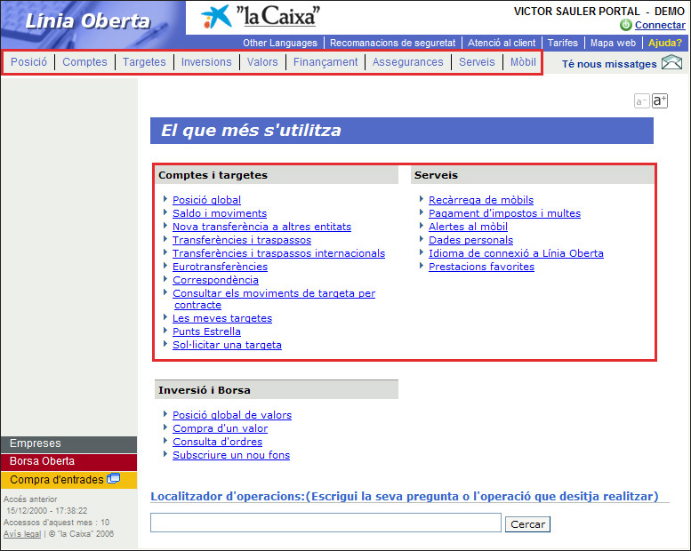Open Sol·licitar una targeta link
This screenshot has width=691, height=551.
(227, 345)
